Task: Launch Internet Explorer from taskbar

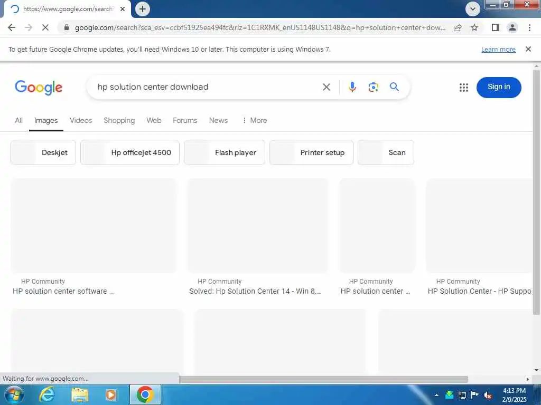Action: (x=46, y=394)
